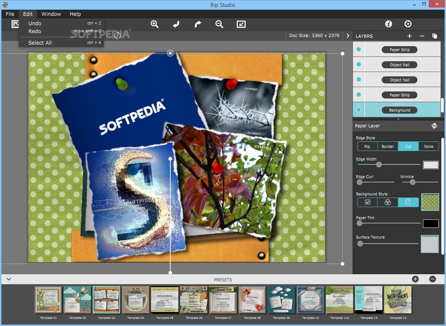This screenshot has height=326, width=446.
Task: Remove layer using the LAYERS minus icon
Action: tap(422, 36)
